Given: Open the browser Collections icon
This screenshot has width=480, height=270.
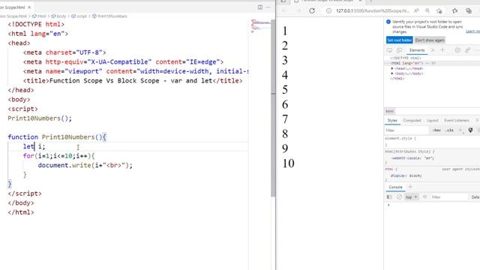Looking at the screenshot, I should pyautogui.click(x=469, y=10).
